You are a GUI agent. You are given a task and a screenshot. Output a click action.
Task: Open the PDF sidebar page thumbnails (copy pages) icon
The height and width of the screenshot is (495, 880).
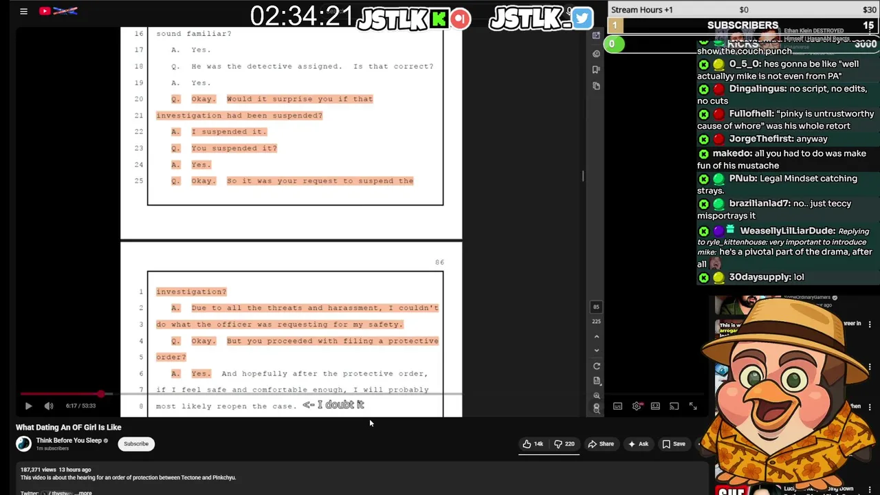(x=596, y=86)
